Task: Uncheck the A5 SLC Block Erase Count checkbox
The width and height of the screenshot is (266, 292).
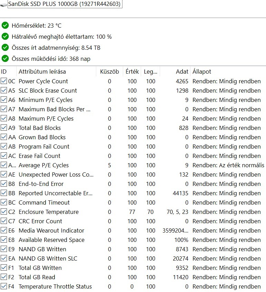Action: point(4,91)
